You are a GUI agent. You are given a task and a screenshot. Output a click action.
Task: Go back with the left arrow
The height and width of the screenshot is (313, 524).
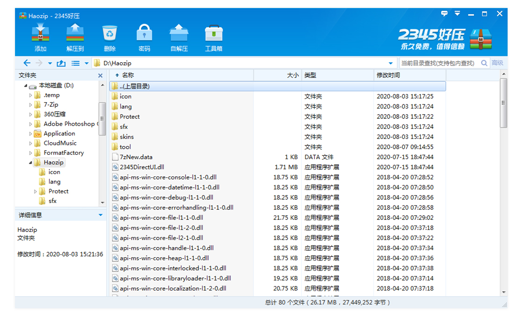pyautogui.click(x=27, y=63)
